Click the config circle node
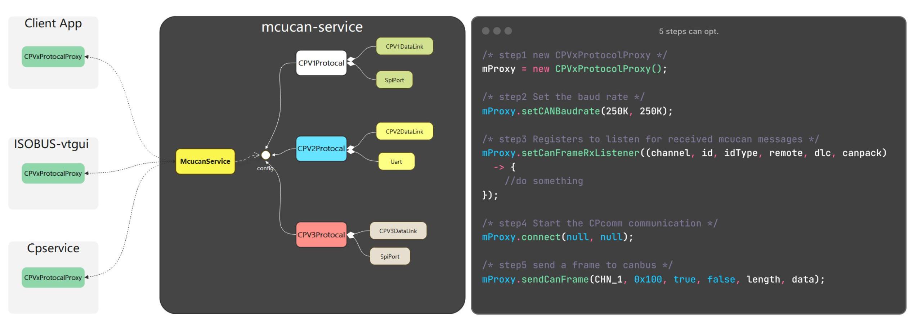The height and width of the screenshot is (320, 922). coord(265,155)
